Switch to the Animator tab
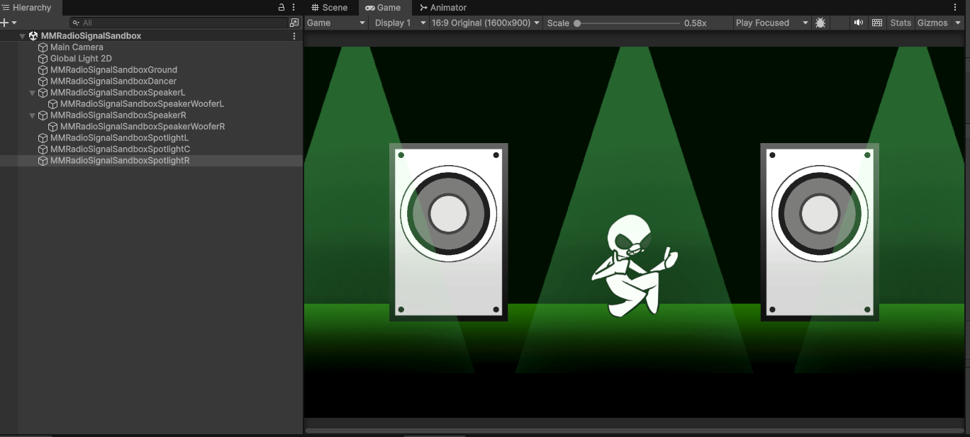Image resolution: width=970 pixels, height=437 pixels. (443, 8)
